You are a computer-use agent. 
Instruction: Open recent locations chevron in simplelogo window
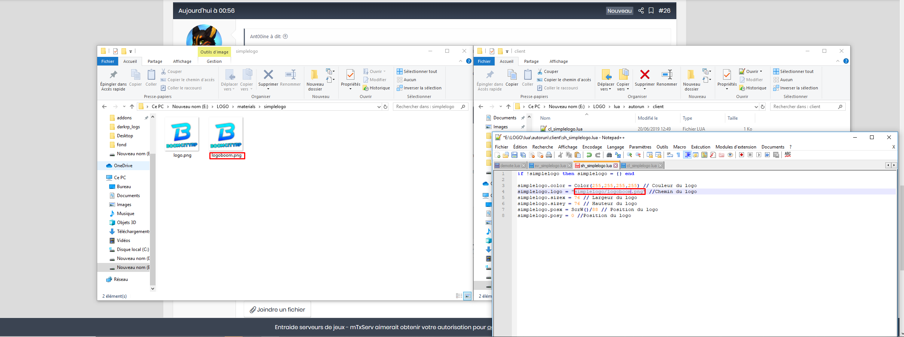point(124,107)
